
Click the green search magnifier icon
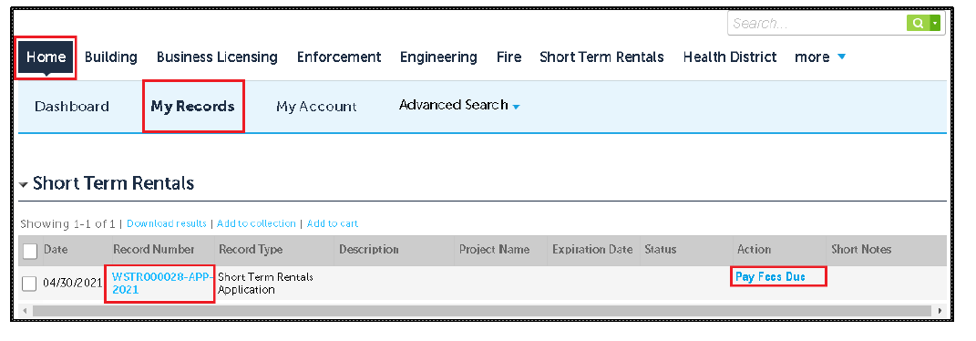coord(918,24)
